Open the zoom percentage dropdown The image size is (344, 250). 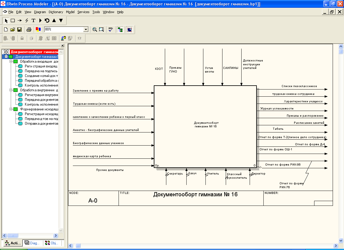pyautogui.click(x=86, y=30)
